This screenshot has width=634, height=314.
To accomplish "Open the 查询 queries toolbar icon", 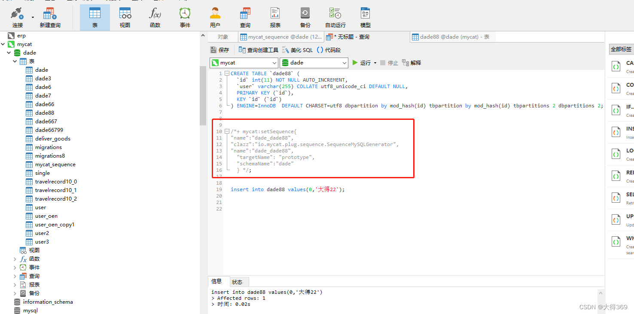I will [245, 17].
